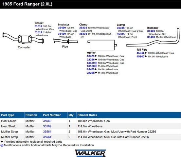
Task: Click 'If welded assembly, replace all required parts' note
Action: point(33,142)
